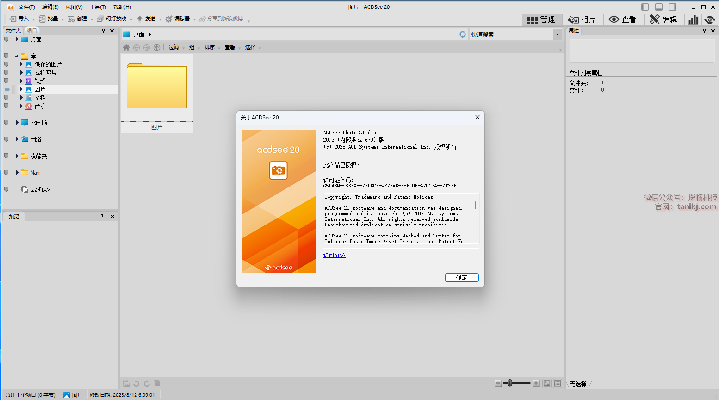Expand the 网络 tree node
Screen dimensions: 719x400
17,139
